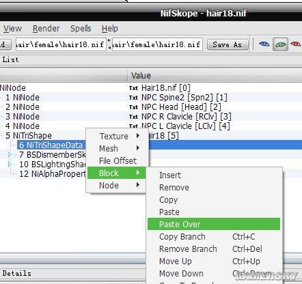Click the Txt icon beside NPC Head

pos(133,107)
